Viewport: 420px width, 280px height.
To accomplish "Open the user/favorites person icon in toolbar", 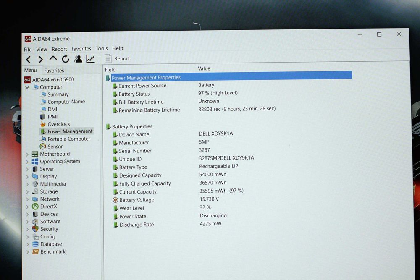I will [78, 59].
